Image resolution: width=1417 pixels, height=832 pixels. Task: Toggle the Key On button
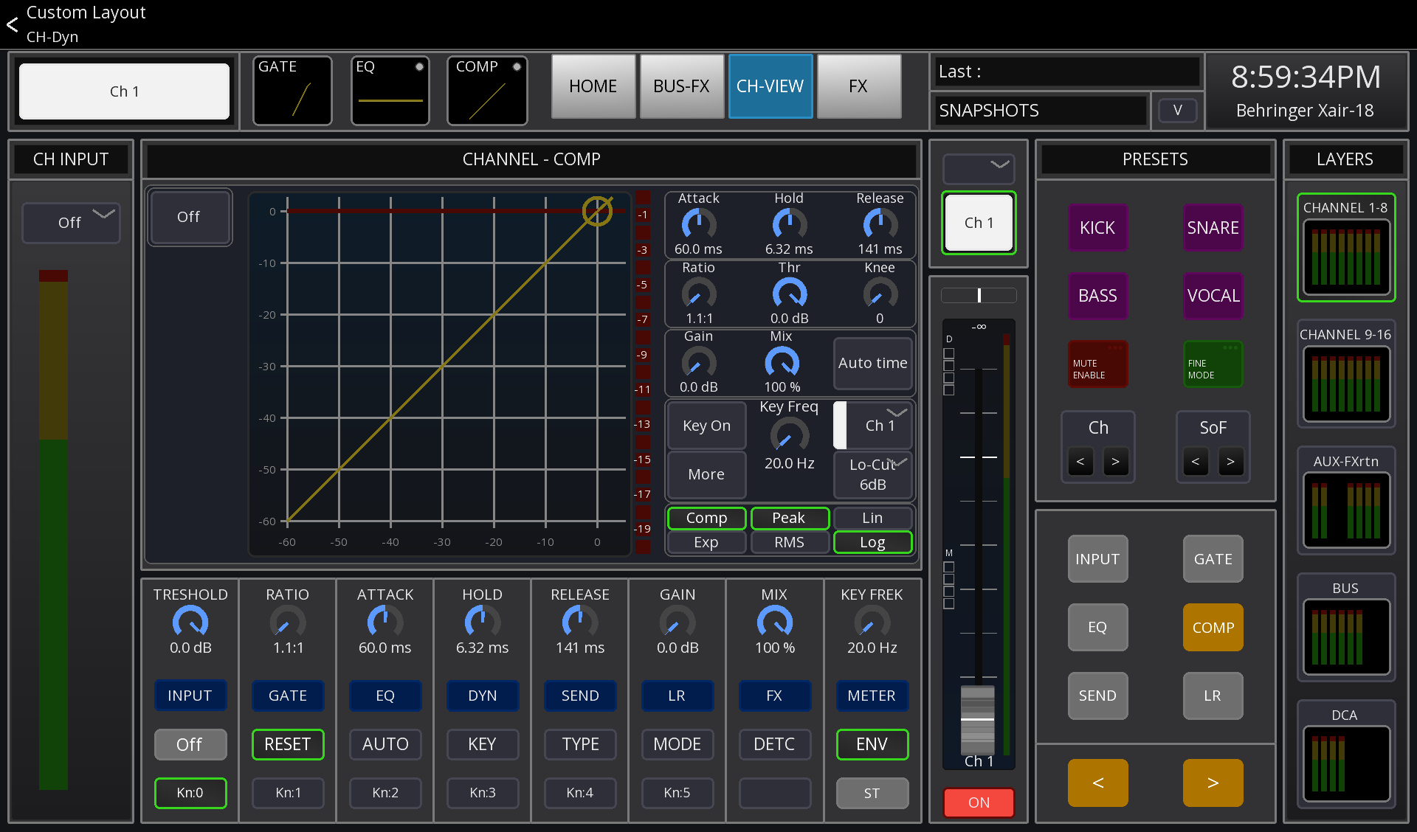[x=706, y=426]
